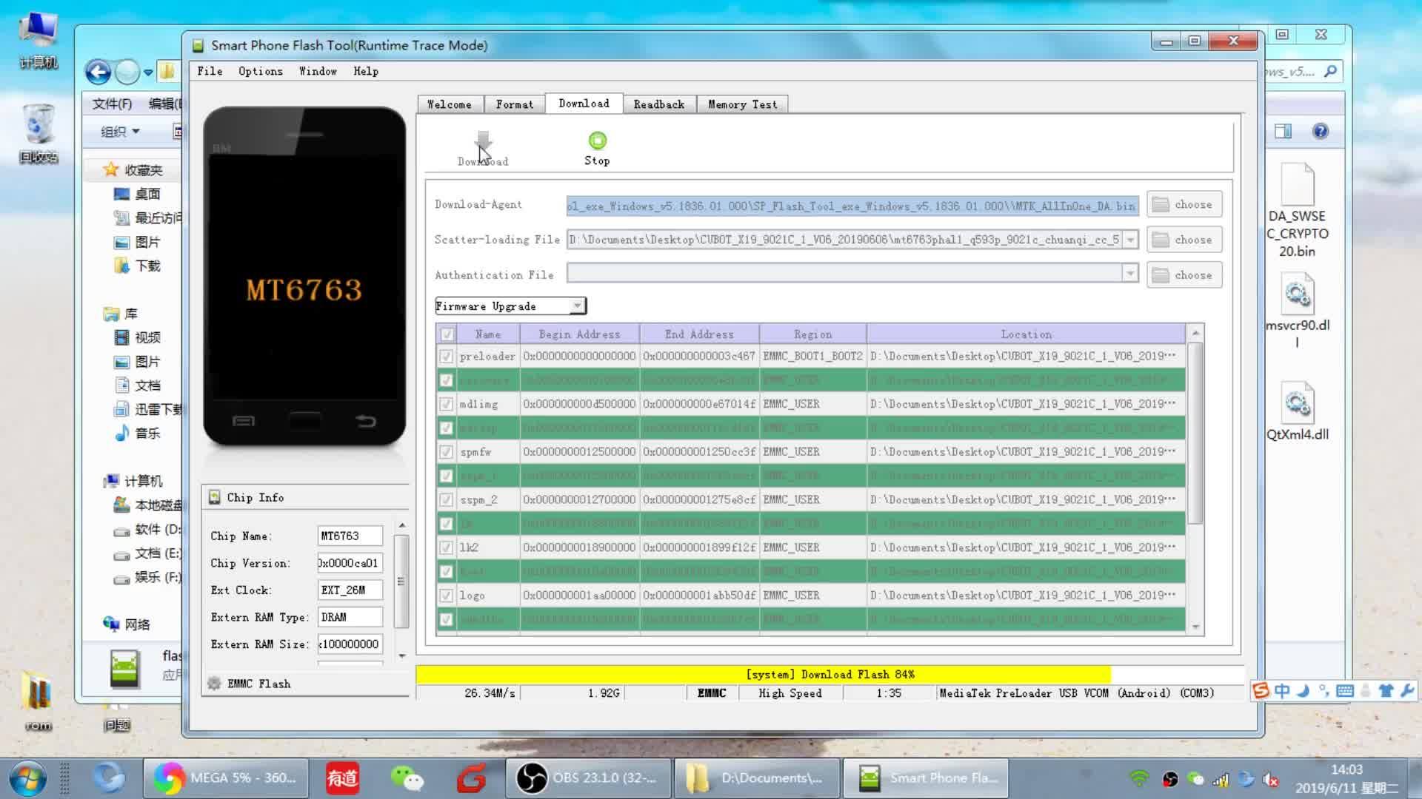
Task: Switch to the Welcome tab
Action: (450, 104)
